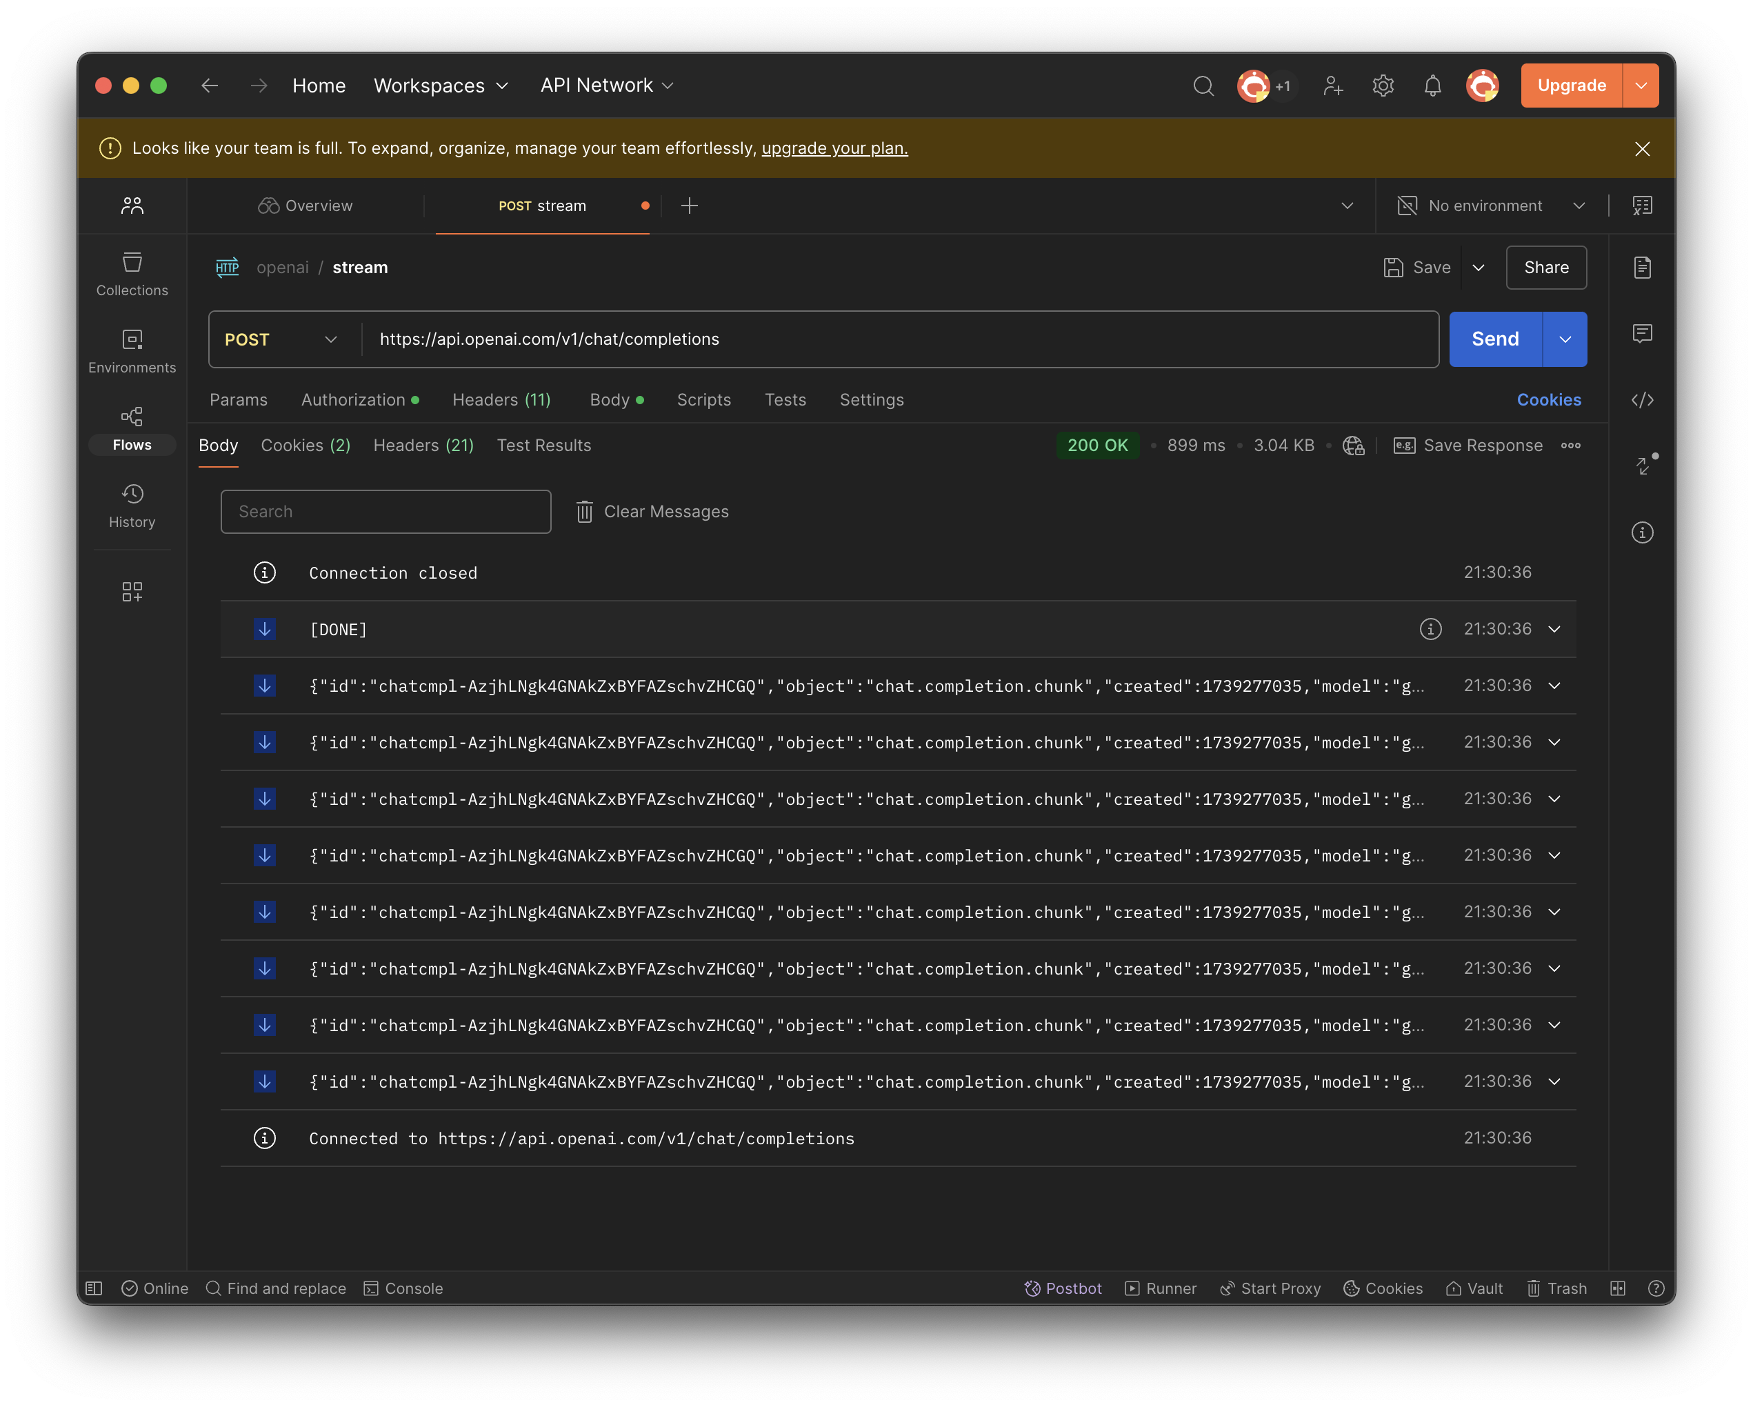Click the Clear Messages trash button
The height and width of the screenshot is (1407, 1753).
[x=652, y=512]
